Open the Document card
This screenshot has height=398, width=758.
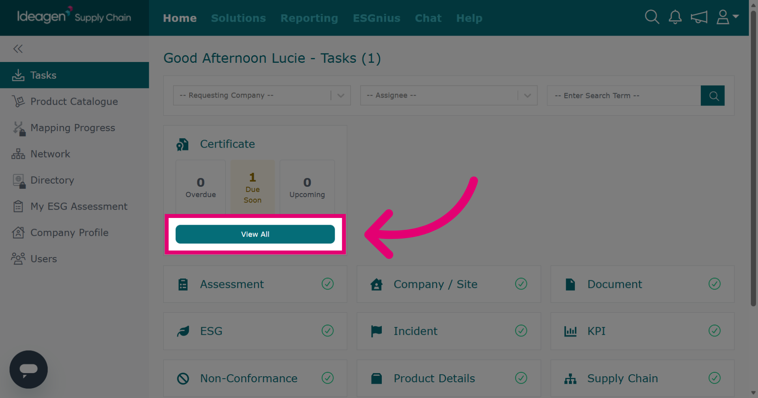pyautogui.click(x=642, y=284)
